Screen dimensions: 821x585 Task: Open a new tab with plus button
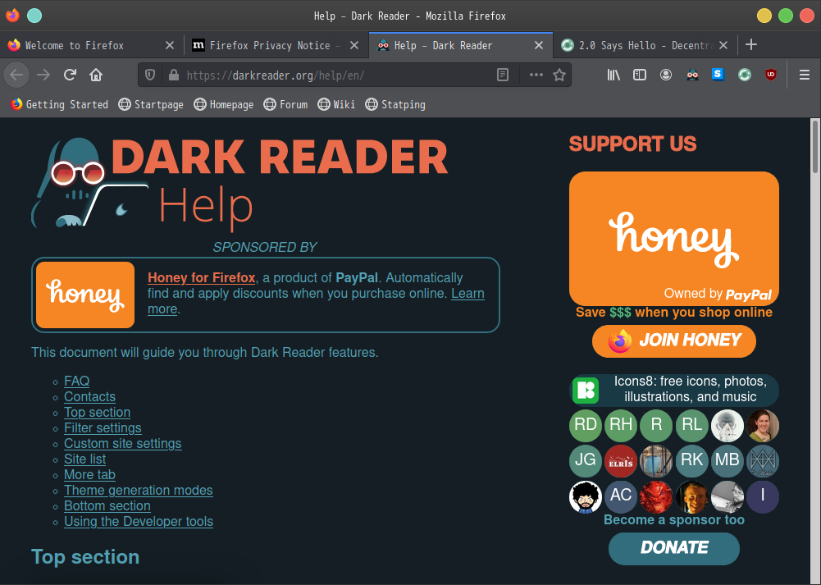pos(751,44)
